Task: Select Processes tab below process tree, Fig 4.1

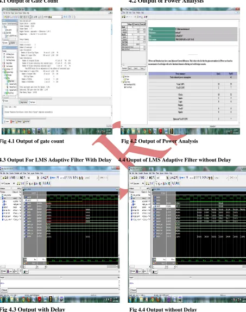Action: [5, 101]
